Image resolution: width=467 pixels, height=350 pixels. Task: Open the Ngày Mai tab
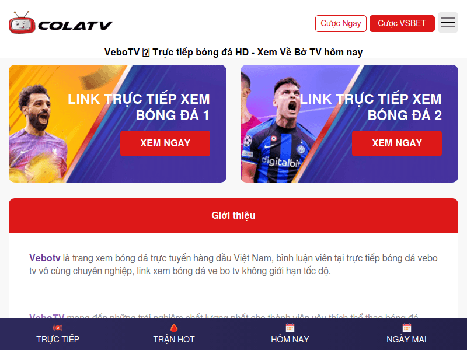pyautogui.click(x=406, y=334)
